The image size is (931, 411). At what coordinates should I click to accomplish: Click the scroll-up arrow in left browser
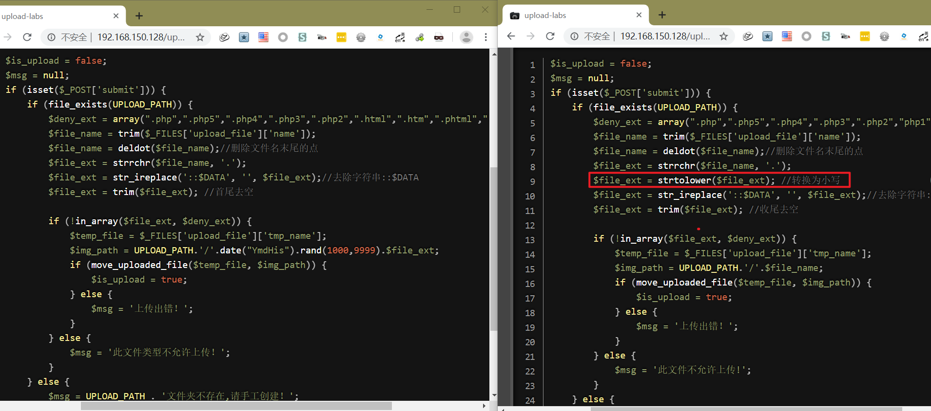click(x=494, y=54)
